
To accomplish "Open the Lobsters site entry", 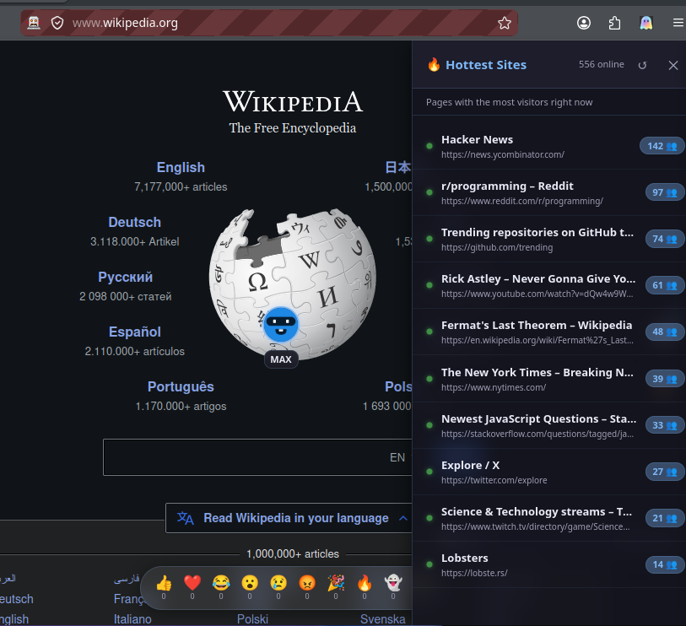I will [549, 564].
